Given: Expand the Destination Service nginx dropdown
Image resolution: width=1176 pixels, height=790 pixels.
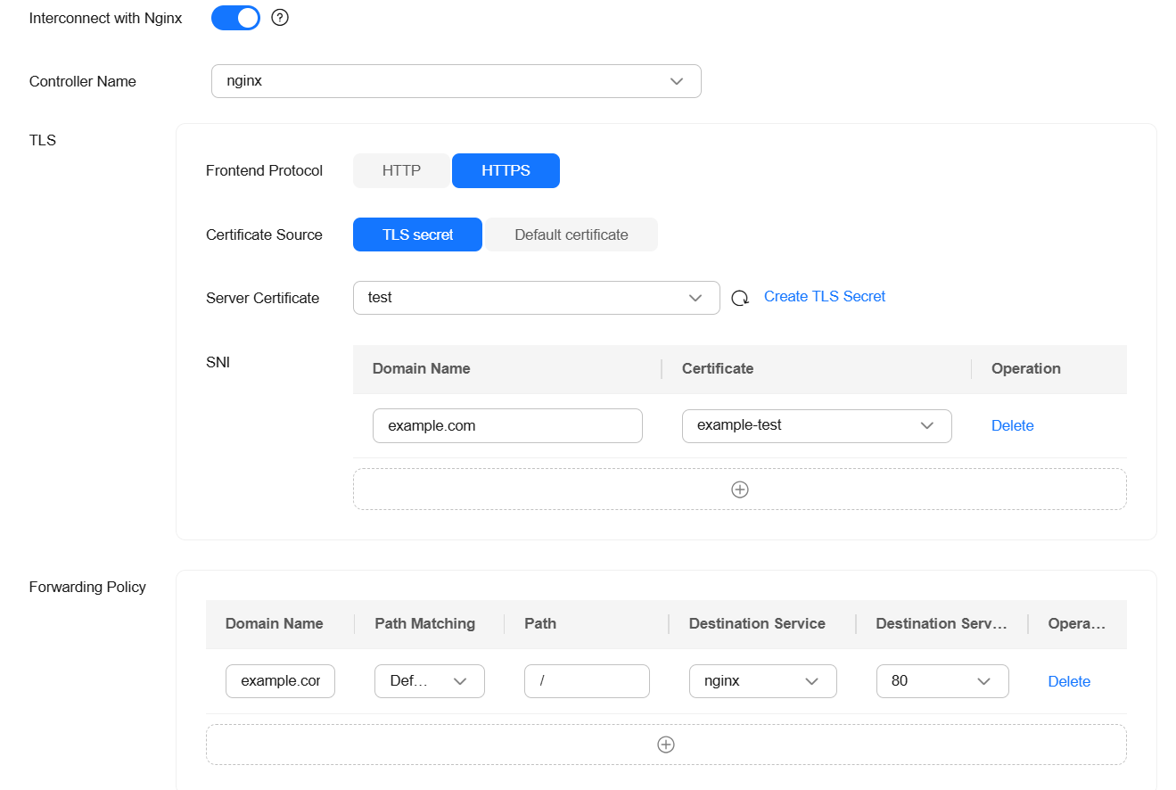Looking at the screenshot, I should coord(762,681).
